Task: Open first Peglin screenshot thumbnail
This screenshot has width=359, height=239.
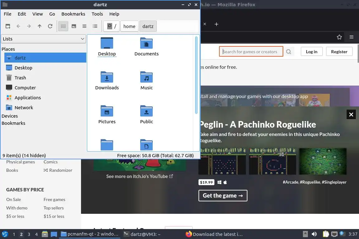Action: point(222,162)
